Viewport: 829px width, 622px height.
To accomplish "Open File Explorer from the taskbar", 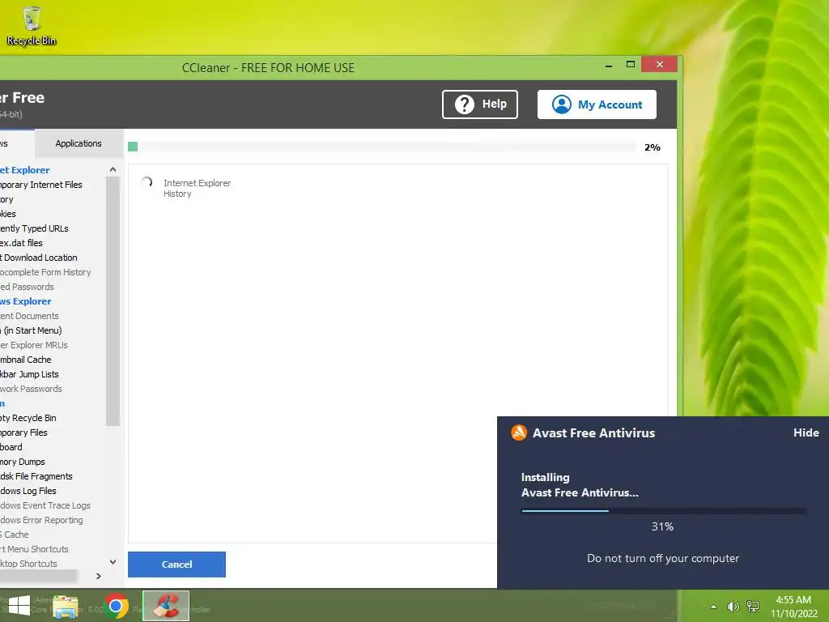I will coord(66,606).
